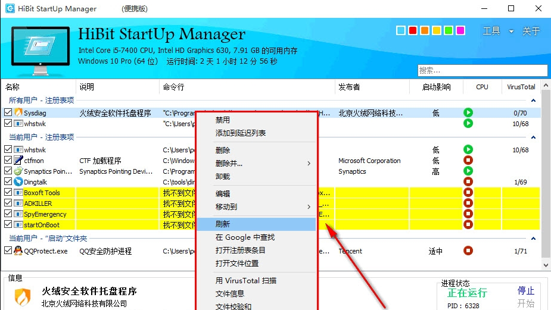Click red stopped indicator for ctfmon

click(468, 161)
